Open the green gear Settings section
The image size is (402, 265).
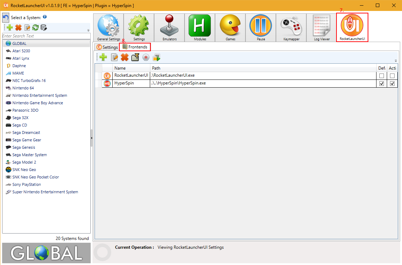(x=139, y=28)
